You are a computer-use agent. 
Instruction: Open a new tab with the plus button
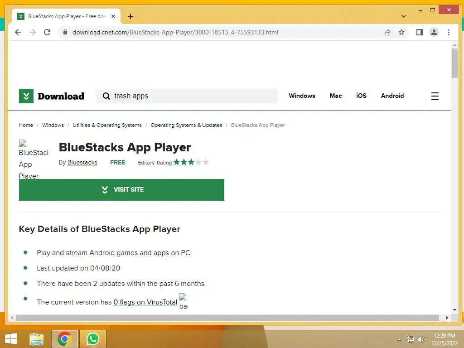[x=130, y=16]
